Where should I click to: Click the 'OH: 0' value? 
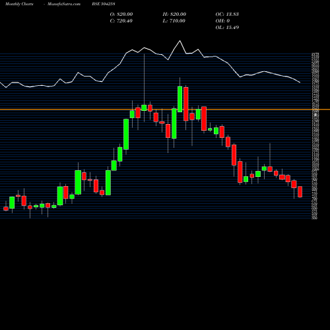[x=222, y=21]
